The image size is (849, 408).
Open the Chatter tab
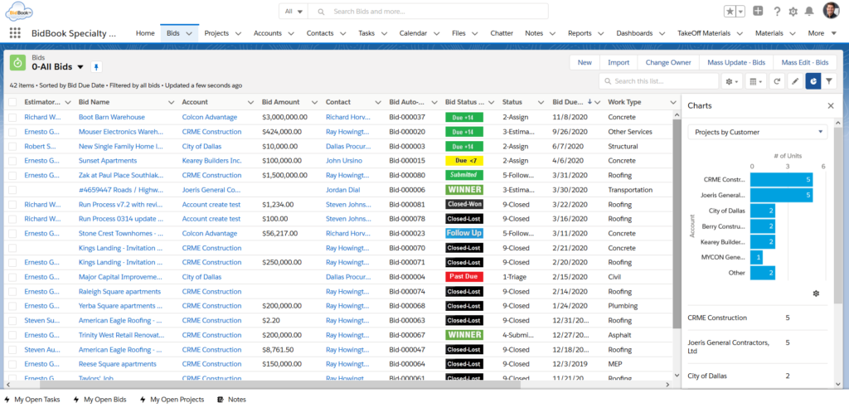tap(502, 33)
